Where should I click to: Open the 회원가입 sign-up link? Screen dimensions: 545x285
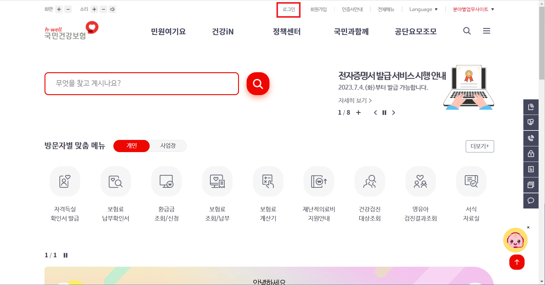point(319,9)
